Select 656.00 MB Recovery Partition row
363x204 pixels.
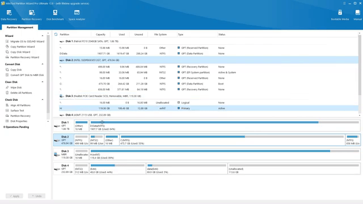pos(208,90)
